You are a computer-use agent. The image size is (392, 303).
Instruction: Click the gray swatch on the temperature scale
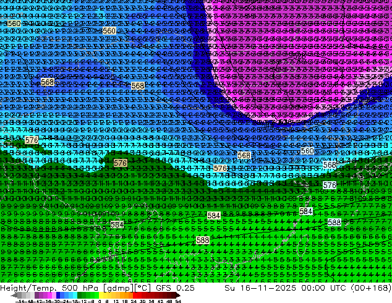tap(20, 296)
